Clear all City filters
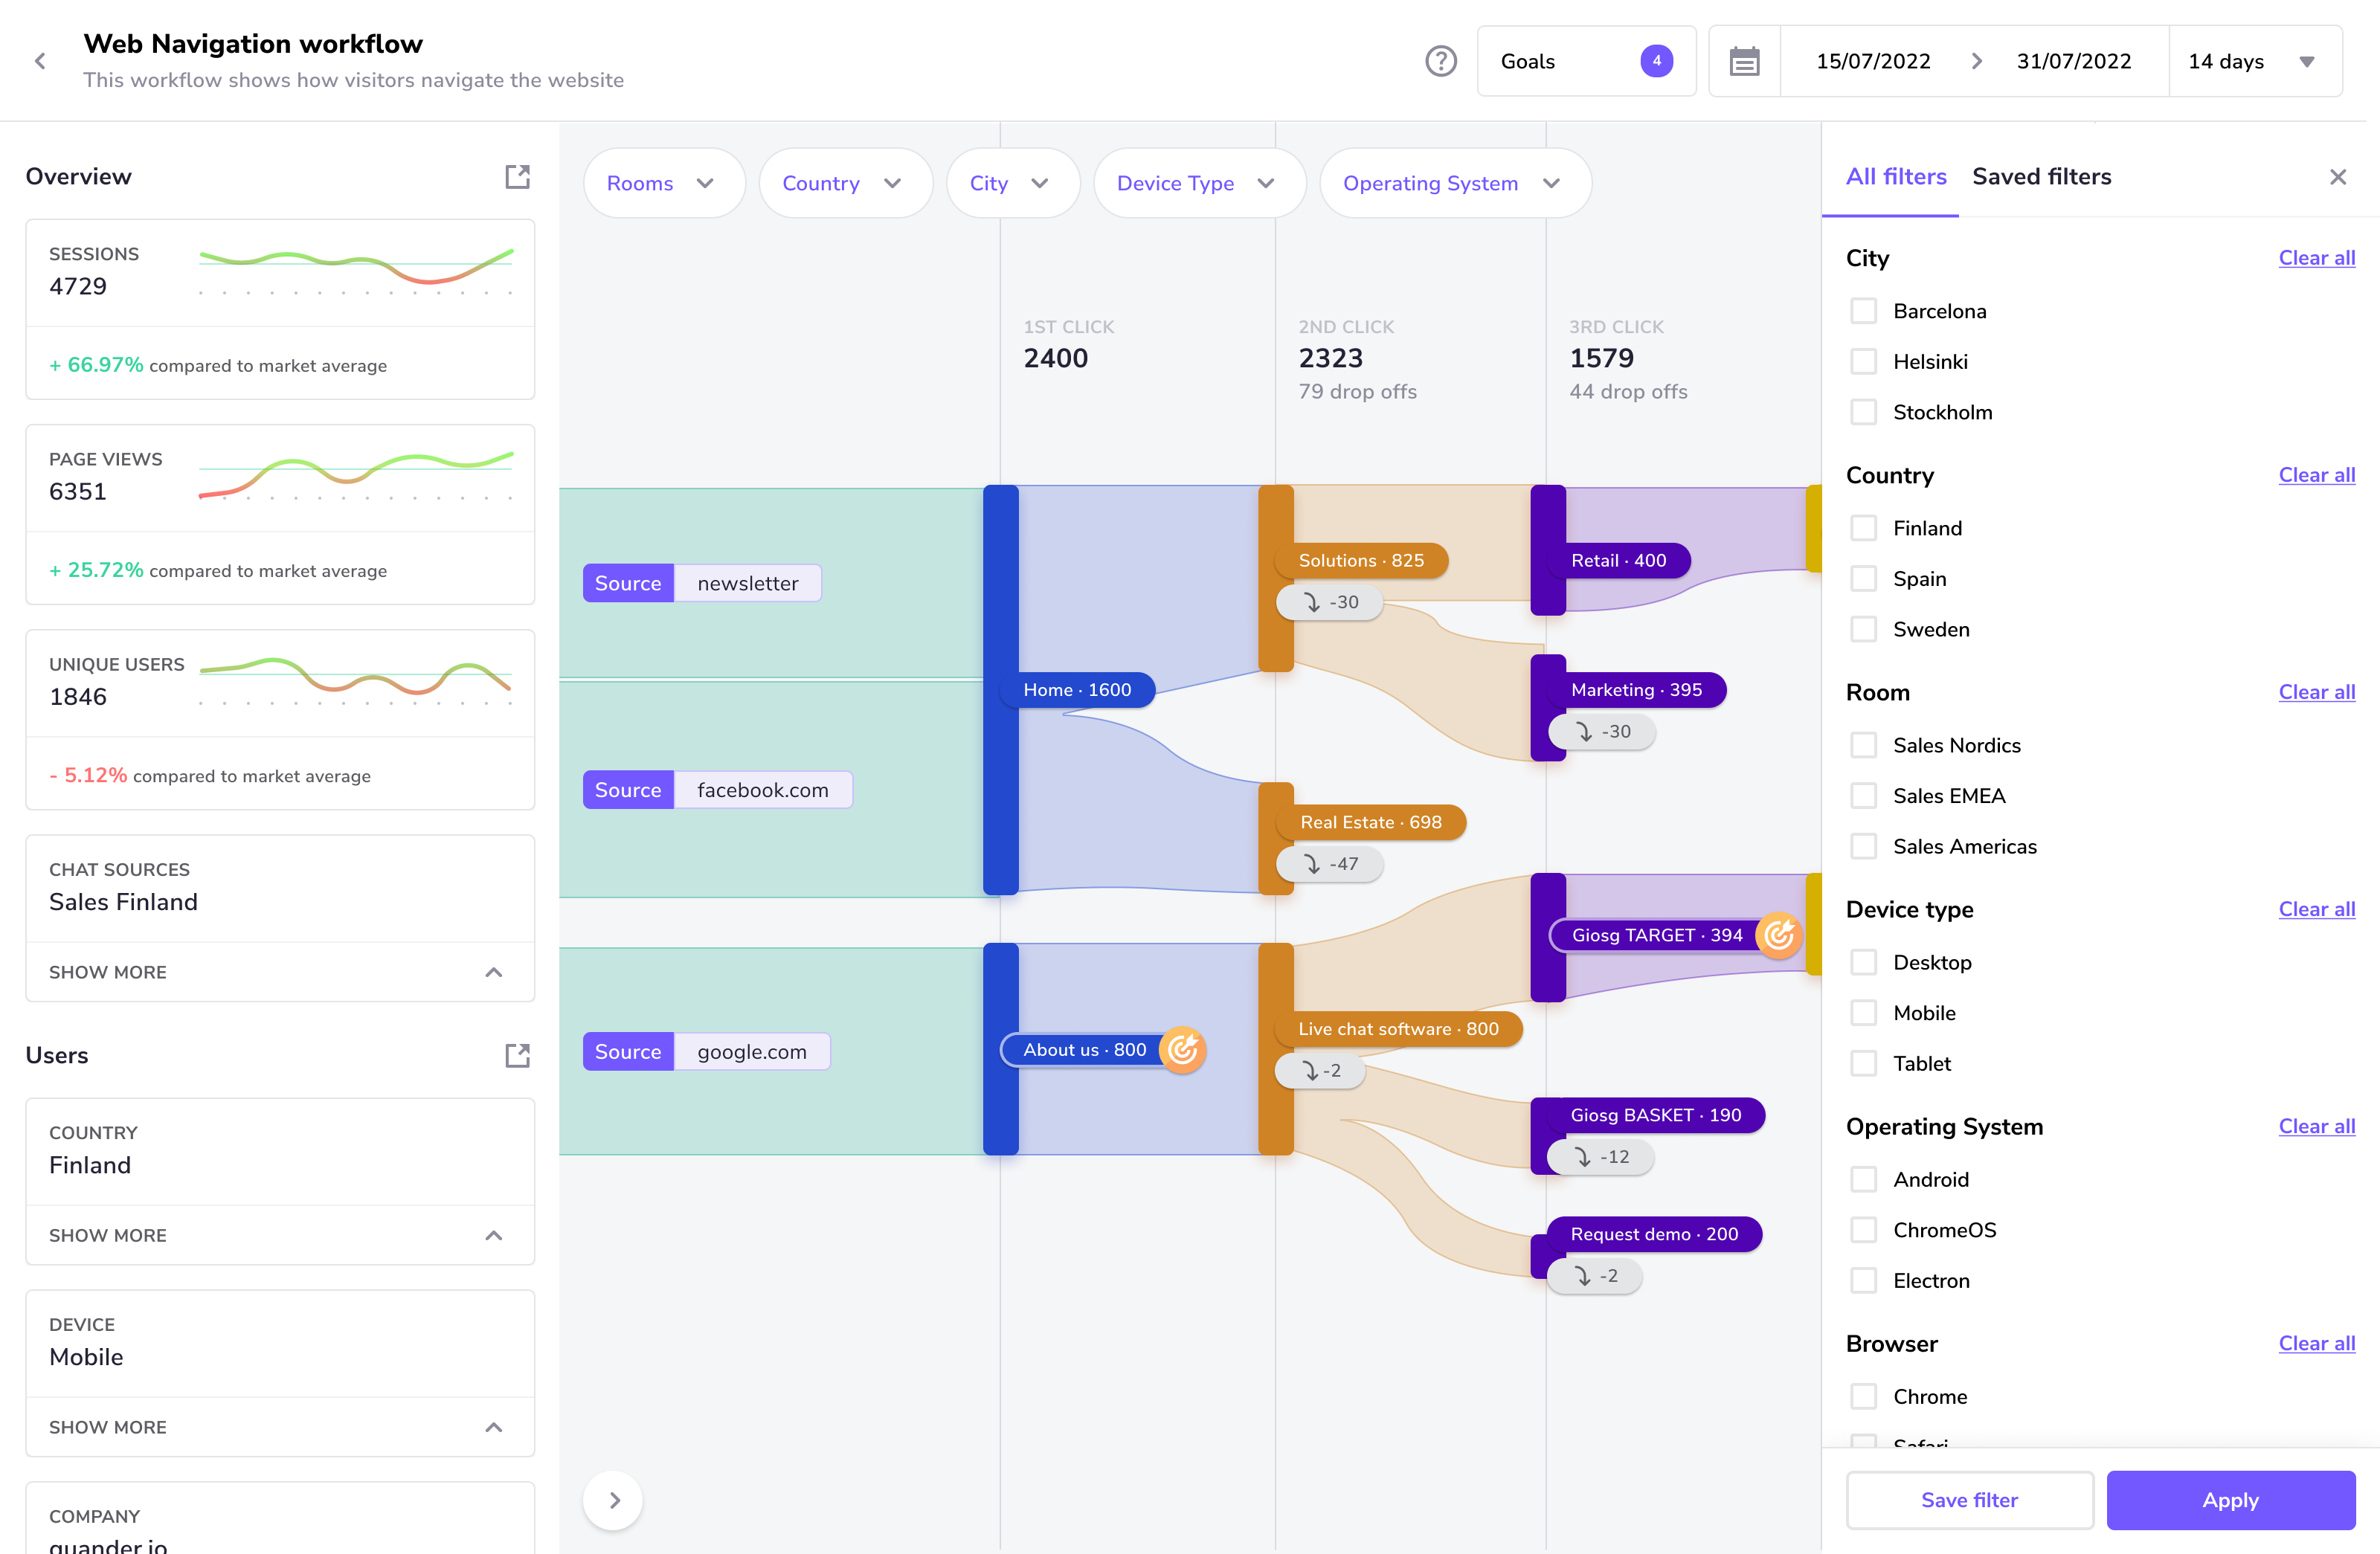The image size is (2380, 1554). (x=2316, y=258)
